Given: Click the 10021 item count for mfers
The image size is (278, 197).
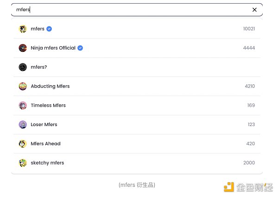Looking at the screenshot, I should pyautogui.click(x=249, y=29).
